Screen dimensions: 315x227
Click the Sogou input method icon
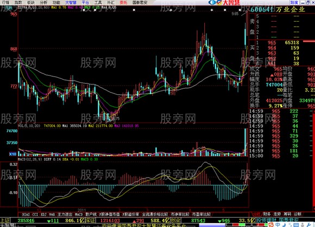pos(271,224)
